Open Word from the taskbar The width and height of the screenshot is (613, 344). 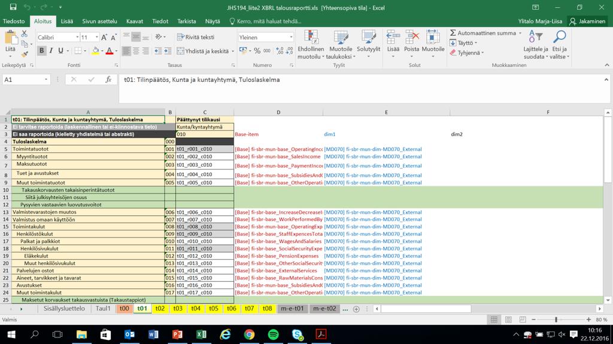[x=153, y=334]
